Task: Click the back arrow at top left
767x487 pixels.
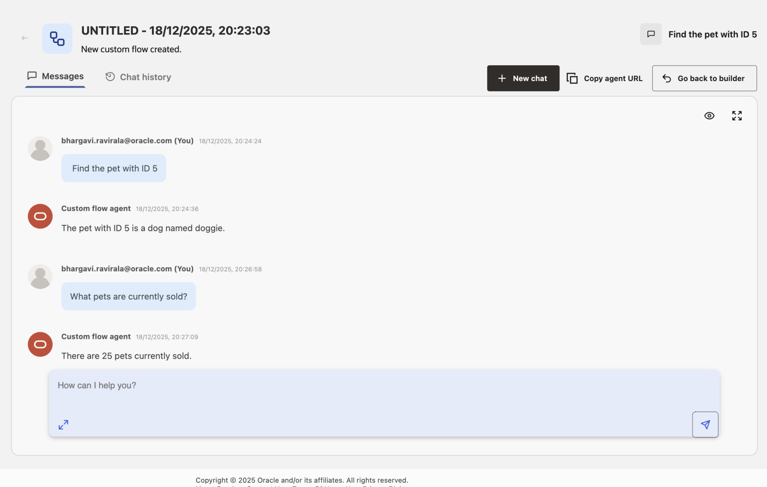Action: click(x=24, y=38)
